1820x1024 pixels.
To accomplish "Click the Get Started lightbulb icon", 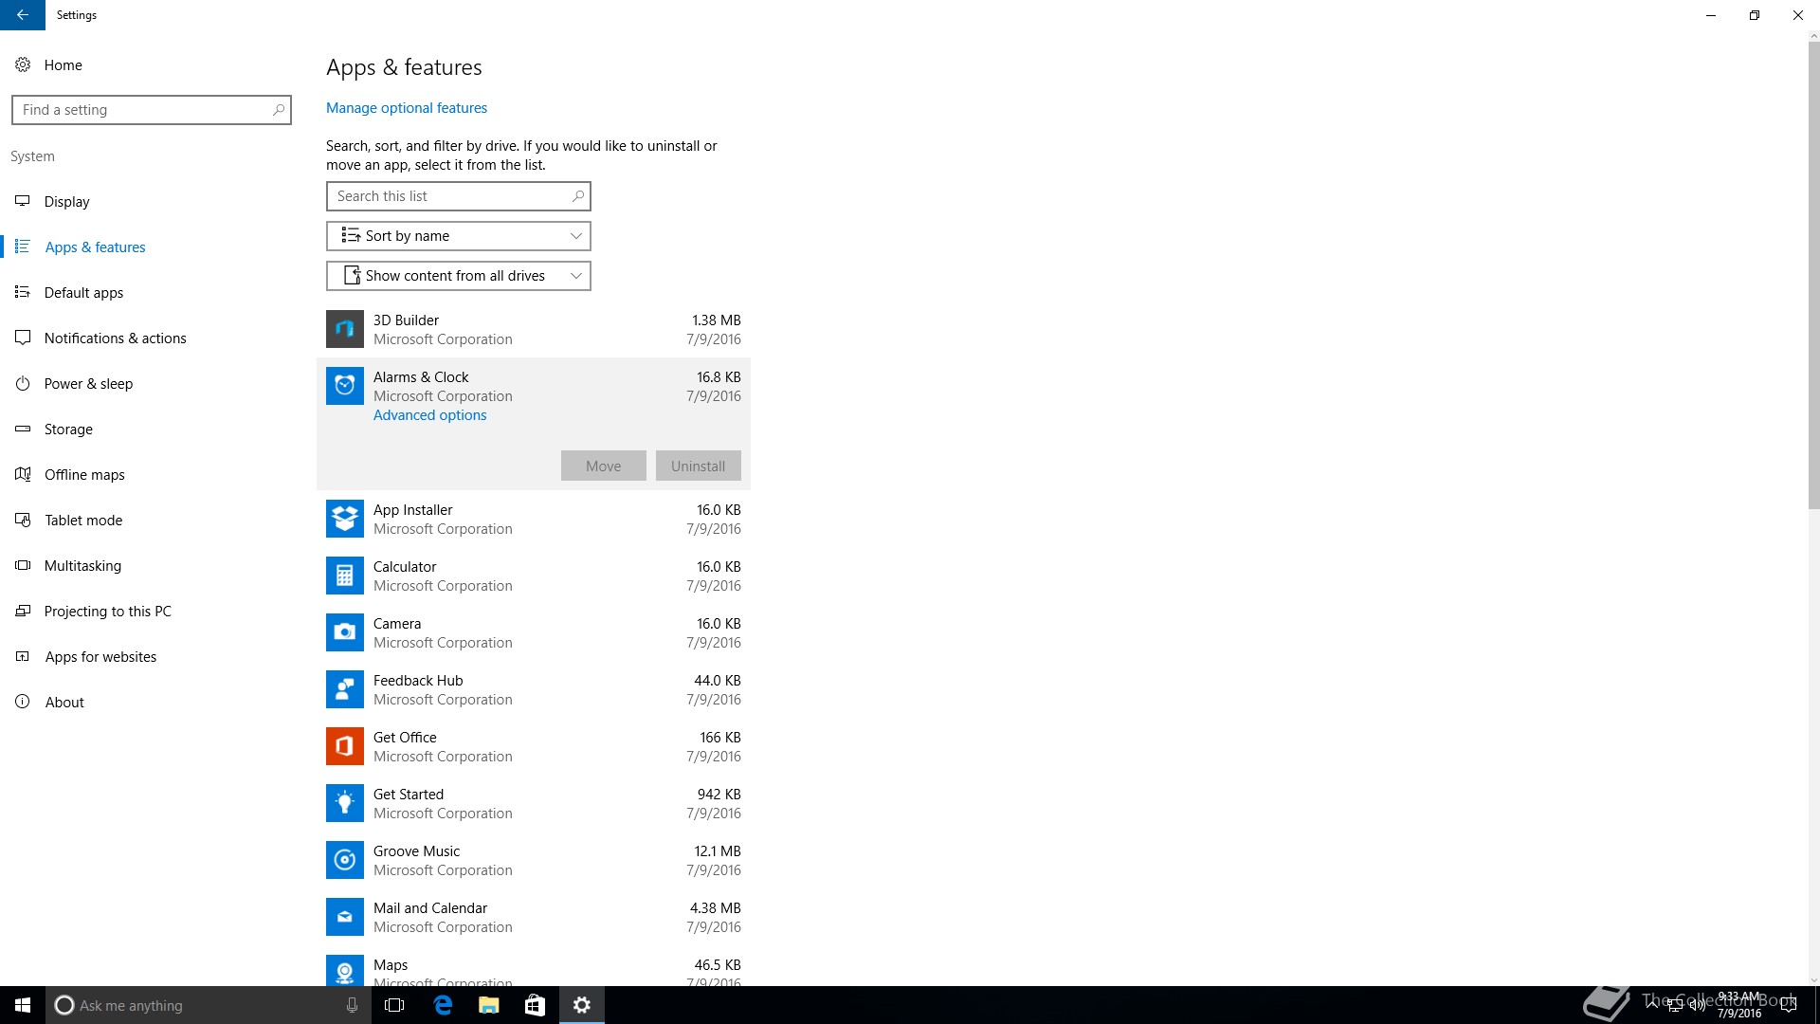I will 345,803.
